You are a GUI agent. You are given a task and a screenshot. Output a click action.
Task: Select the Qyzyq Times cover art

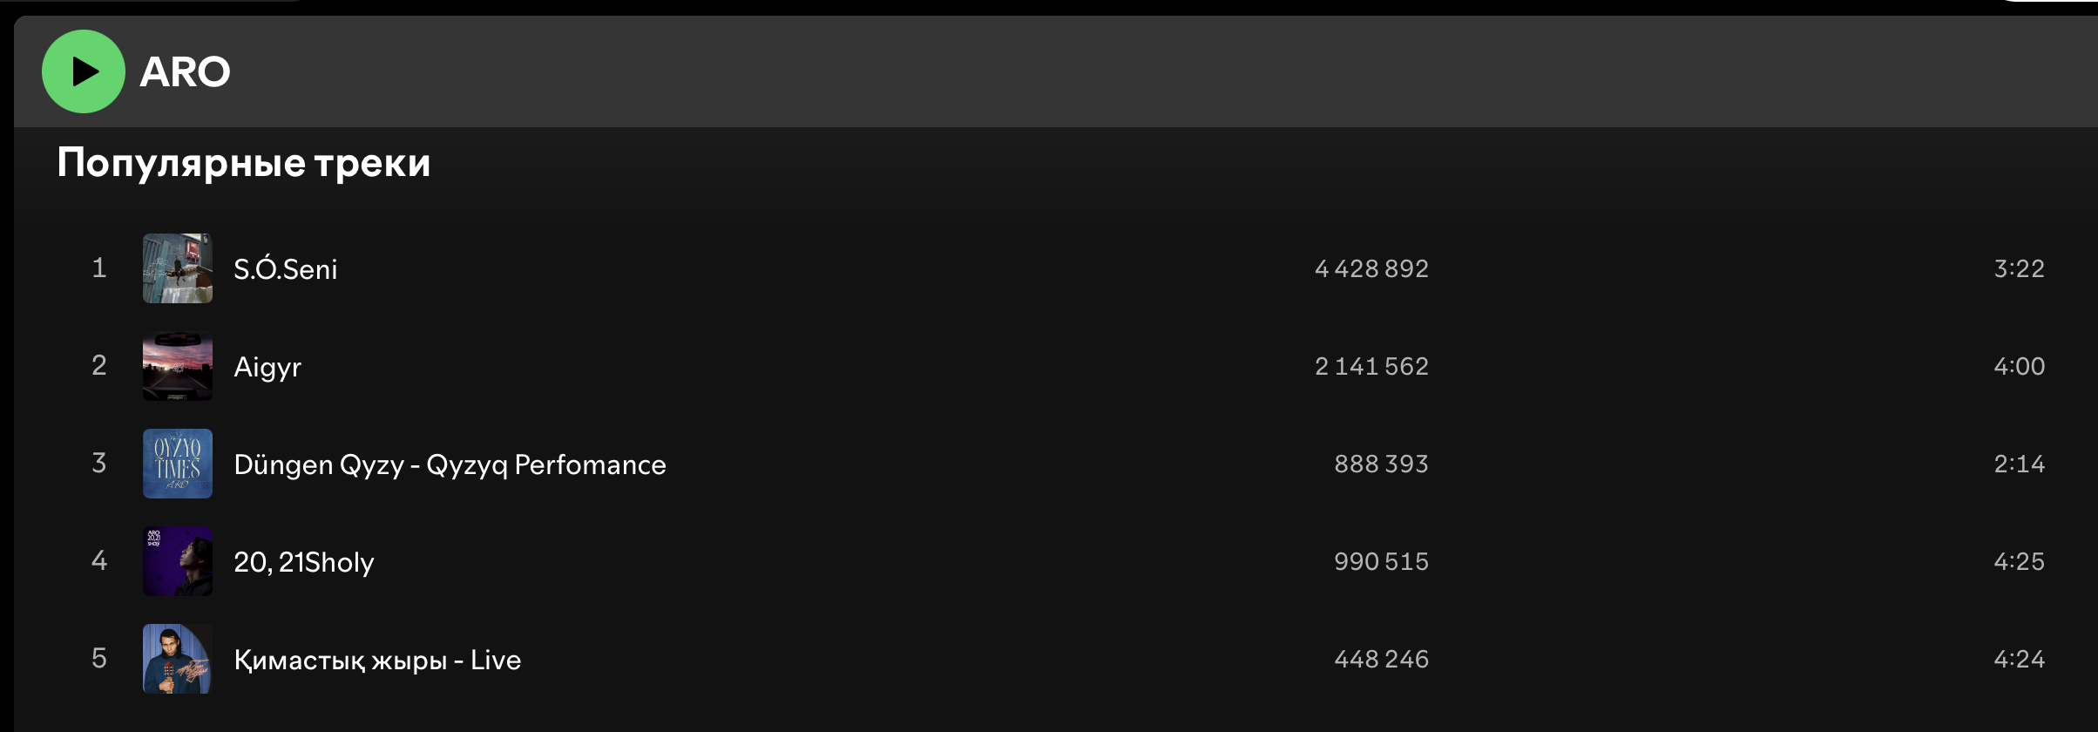178,464
